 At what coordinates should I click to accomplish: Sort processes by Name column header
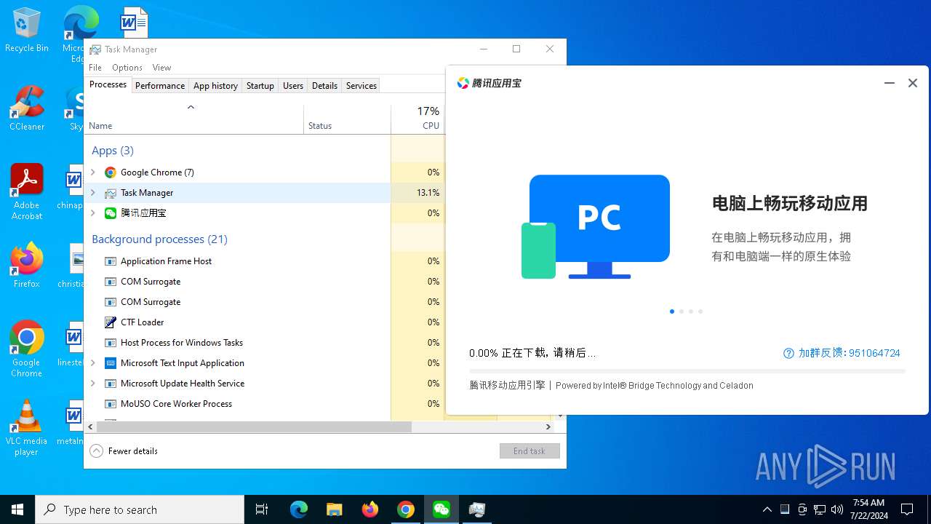click(x=194, y=120)
